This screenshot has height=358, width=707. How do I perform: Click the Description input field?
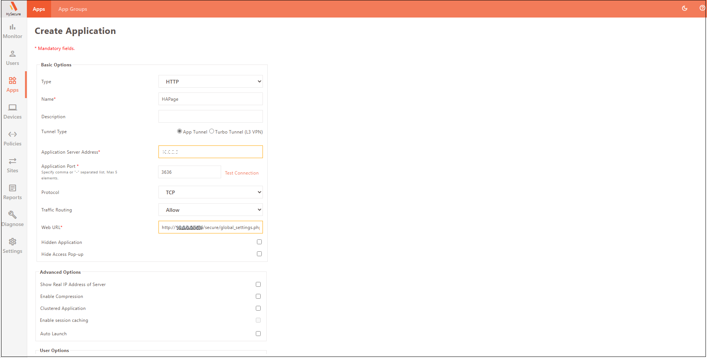tap(211, 116)
